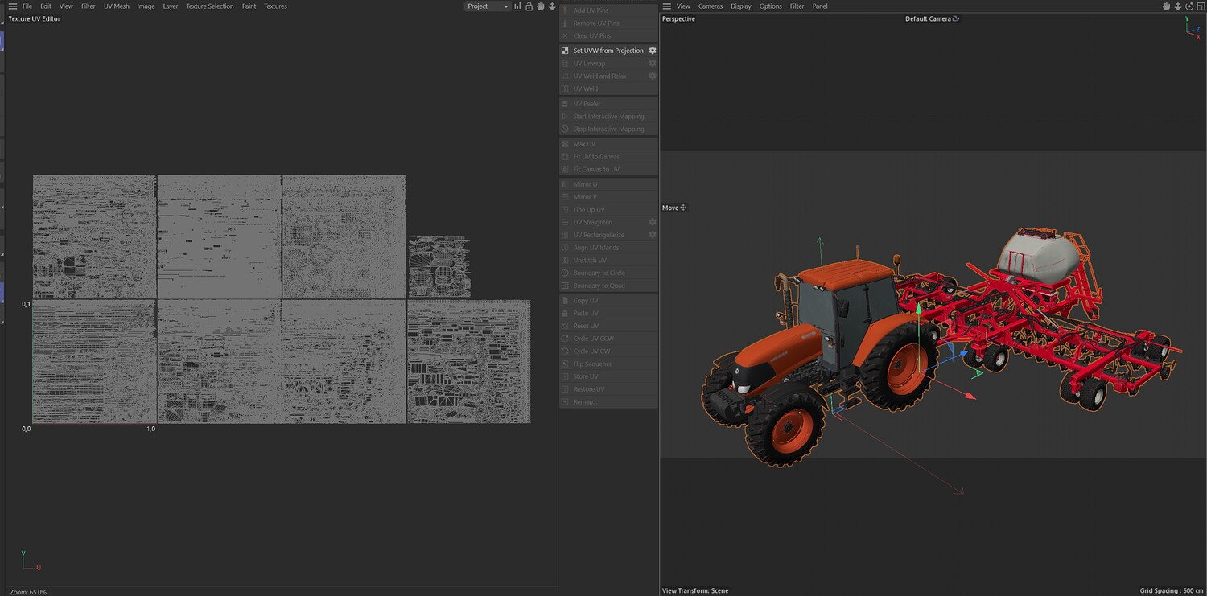Click the UV Peeler command
The height and width of the screenshot is (596, 1207).
pos(608,104)
